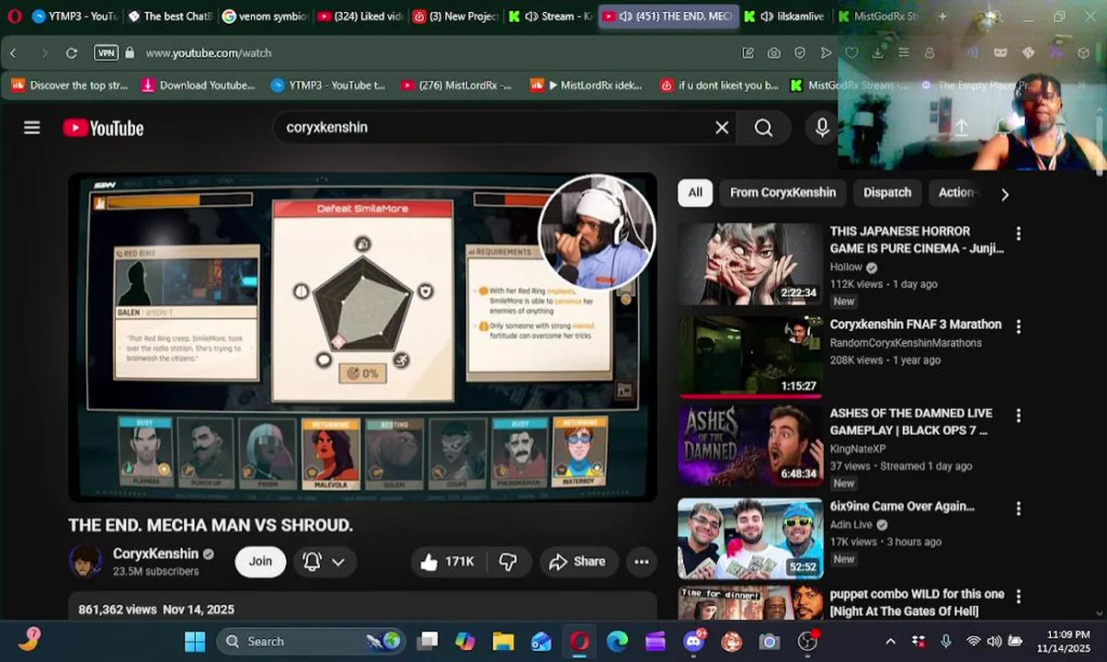Take snapshot with toolbar camera icon
Viewport: 1107px width, 662px height.
point(774,53)
